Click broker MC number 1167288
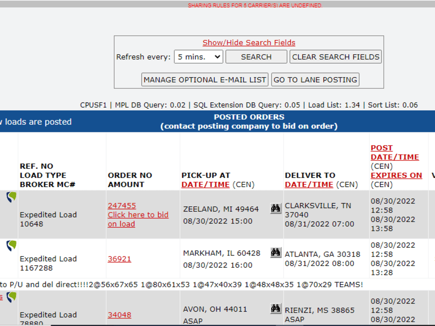The image size is (435, 326). click(36, 268)
